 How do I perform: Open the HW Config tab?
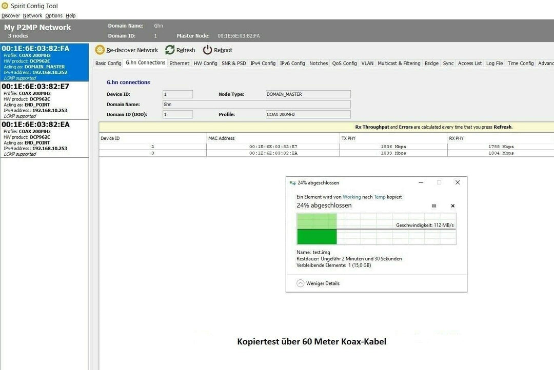(205, 63)
